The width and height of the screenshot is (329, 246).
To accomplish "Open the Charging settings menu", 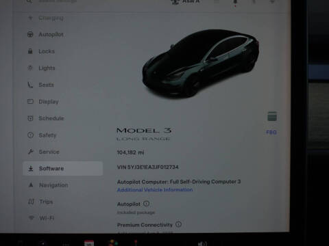I will pyautogui.click(x=46, y=18).
